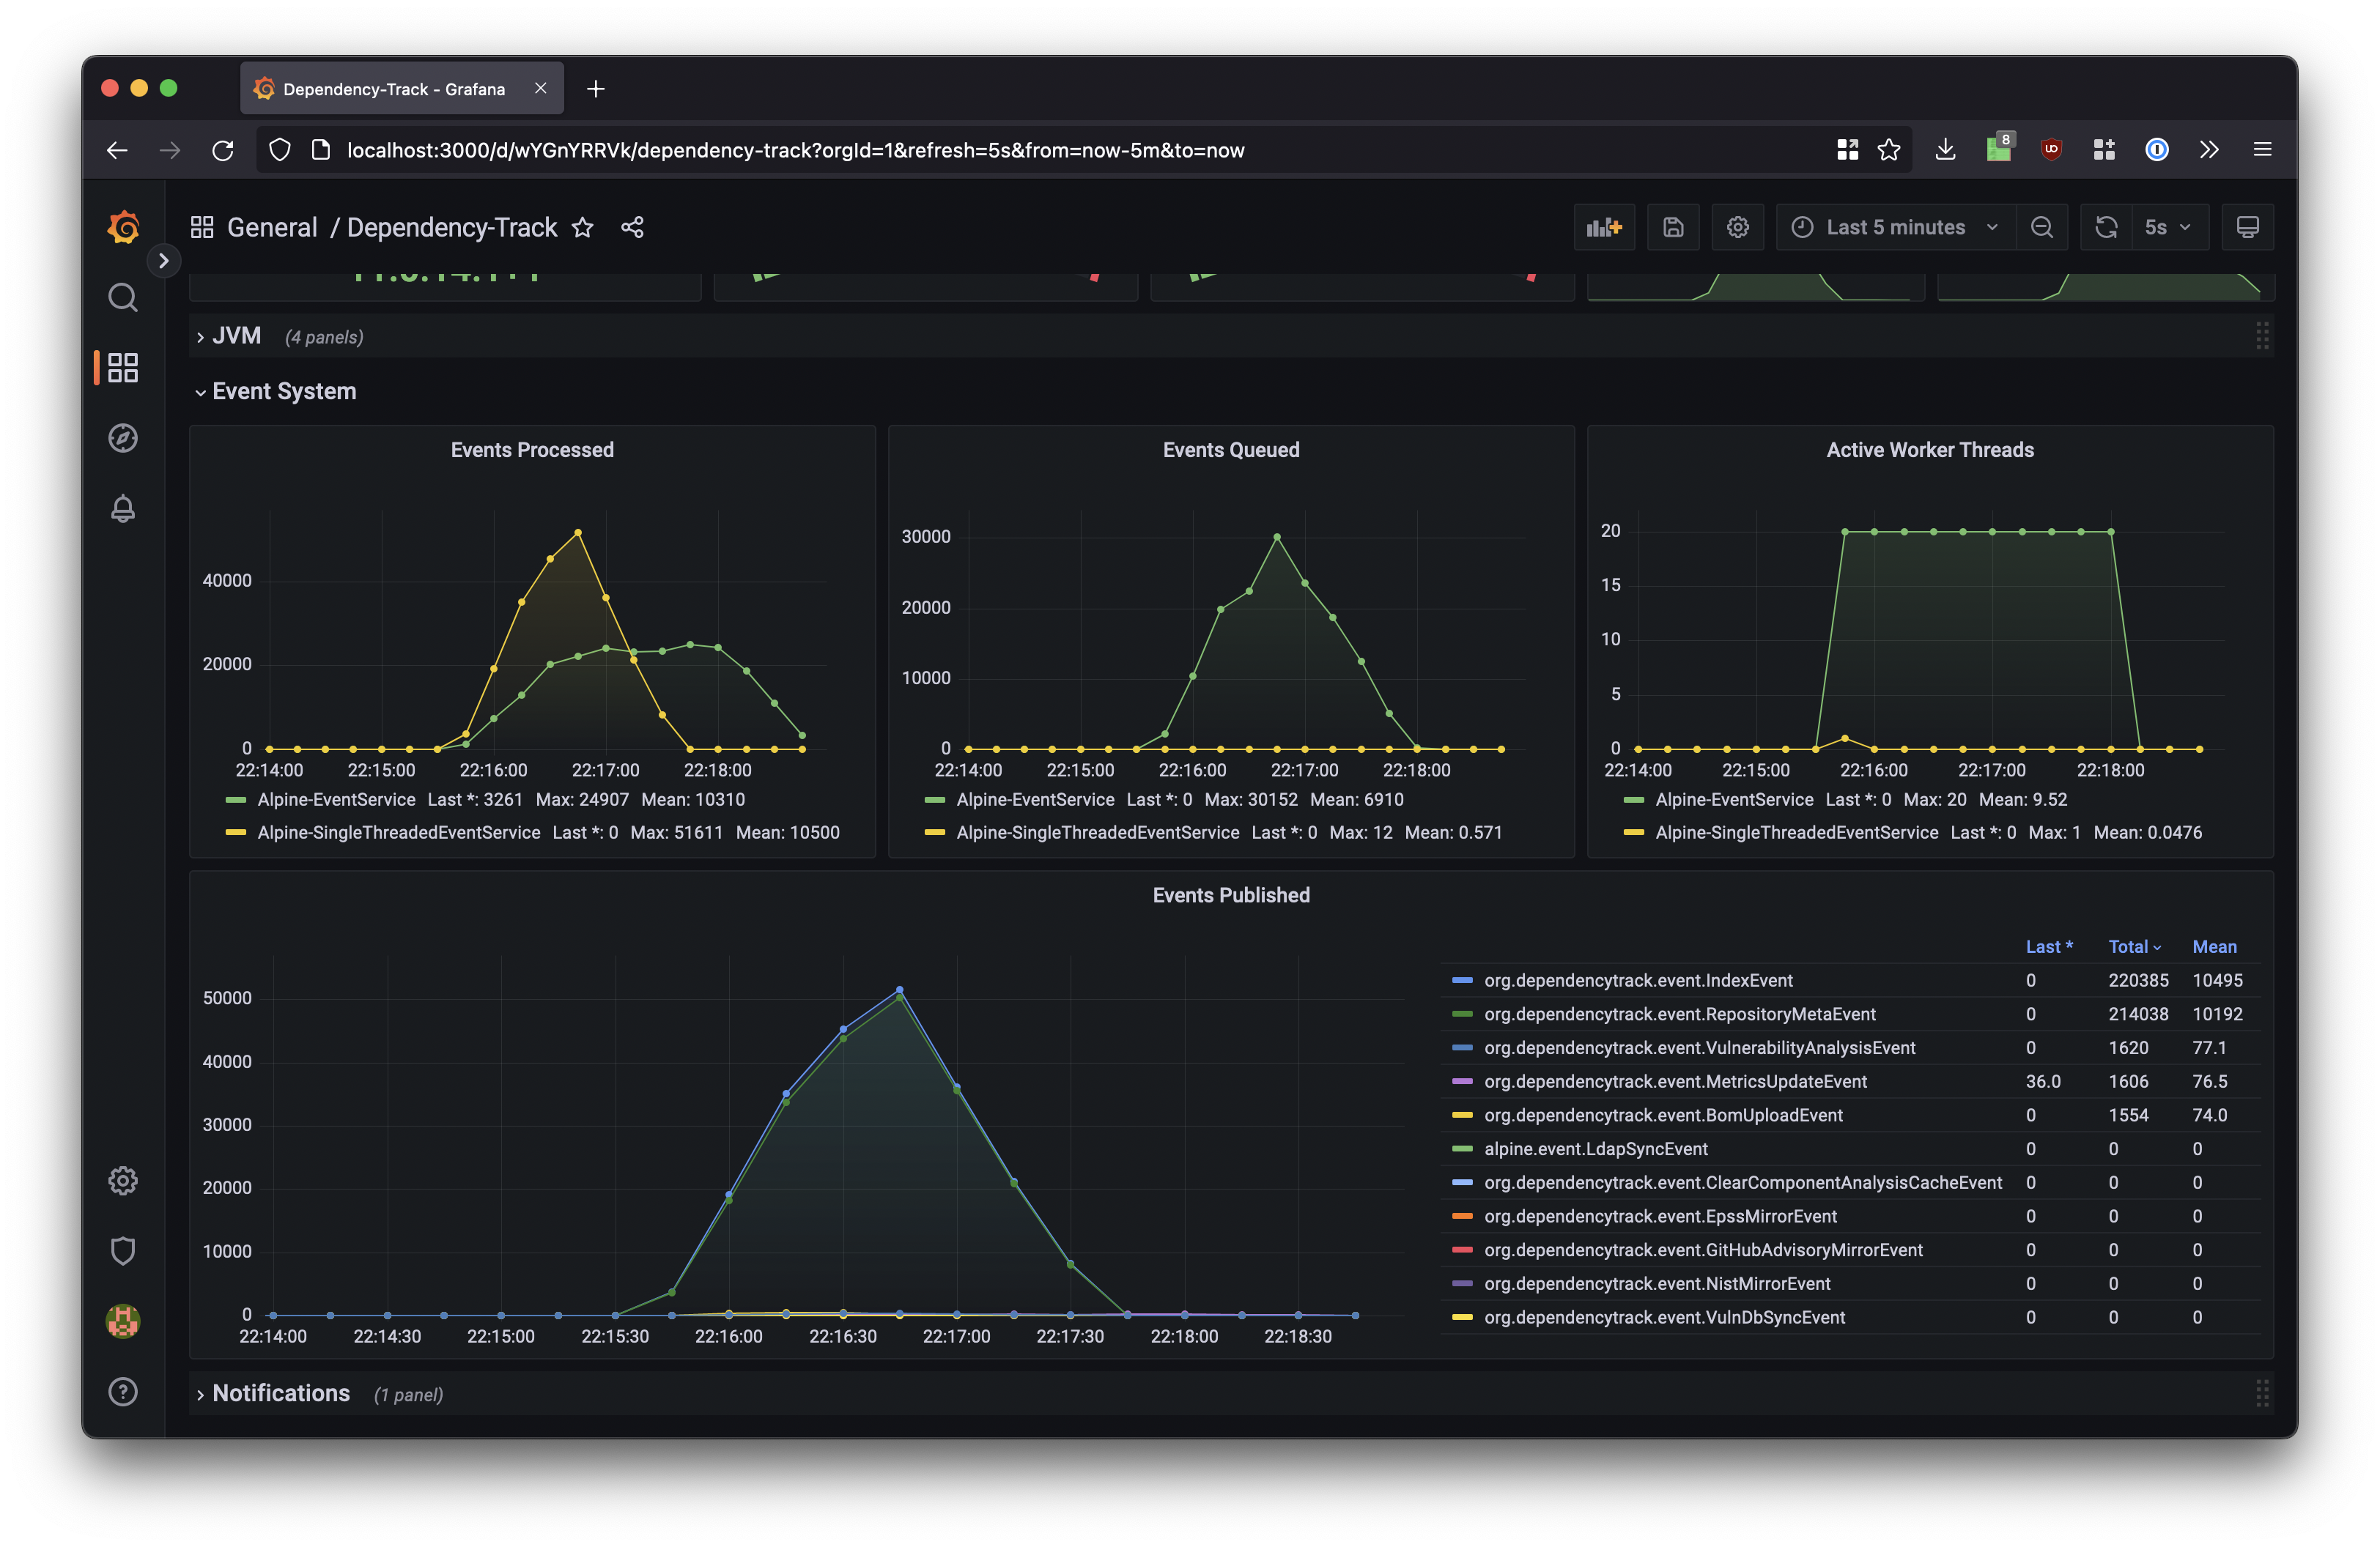
Task: Go back with the browser back arrow
Action: coord(117,150)
